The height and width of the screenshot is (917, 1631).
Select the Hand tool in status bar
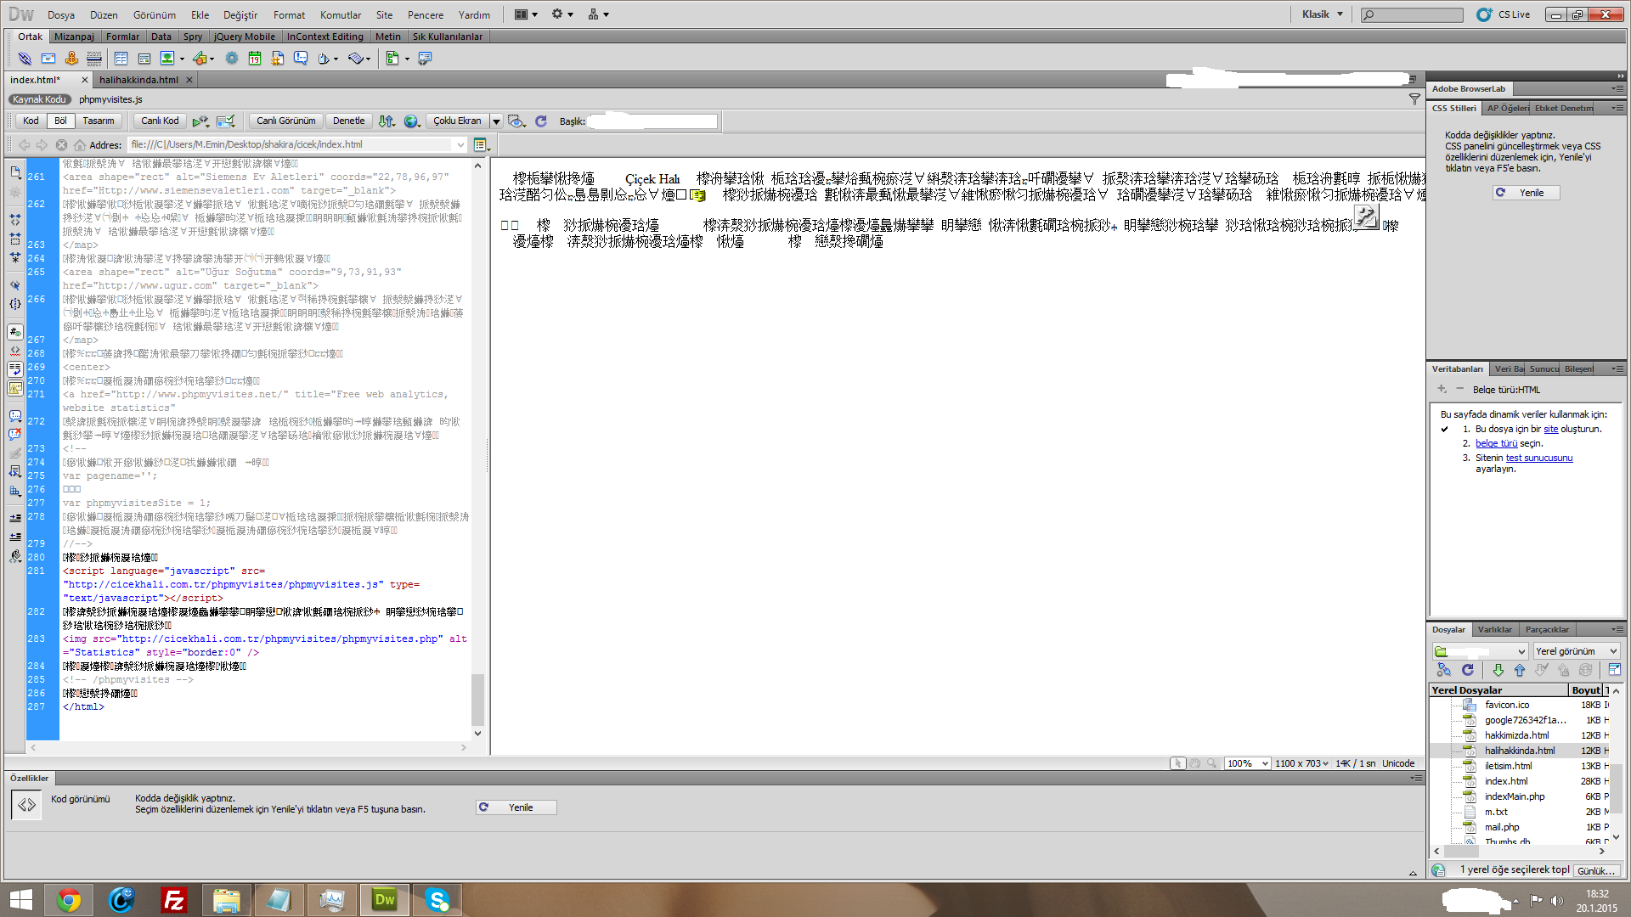[1195, 763]
